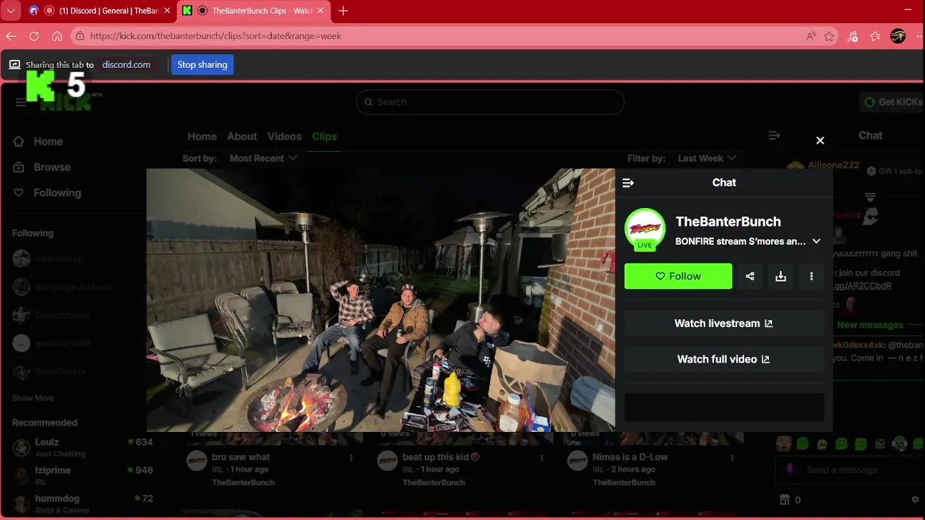The width and height of the screenshot is (925, 520).
Task: Open 'bro saw what' clip title
Action: [241, 457]
